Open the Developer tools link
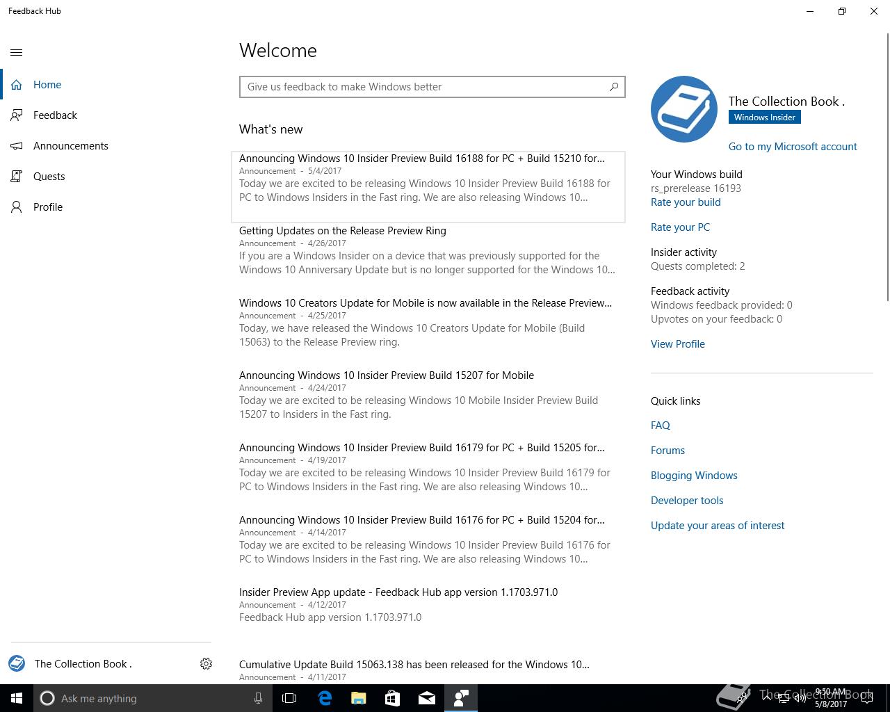Screen dimensions: 890x712 (687, 501)
